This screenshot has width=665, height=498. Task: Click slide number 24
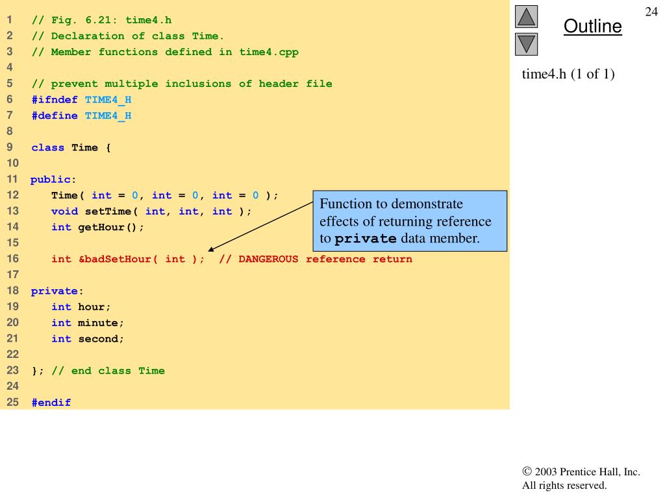651,12
